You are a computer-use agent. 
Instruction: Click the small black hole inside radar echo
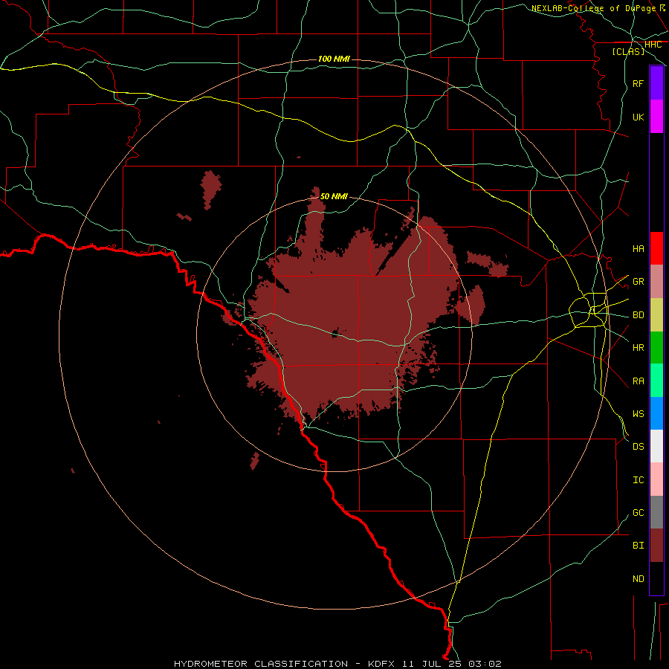pos(335,334)
